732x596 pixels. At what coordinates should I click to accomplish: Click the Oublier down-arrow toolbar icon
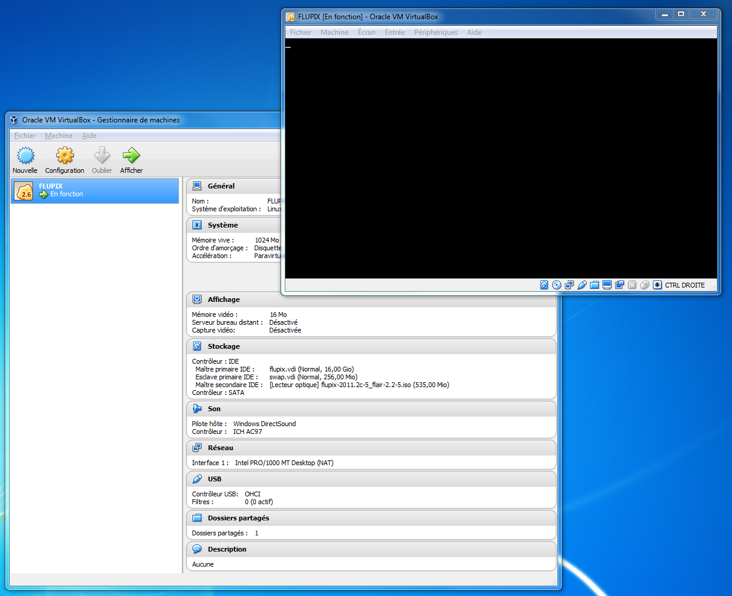click(102, 156)
